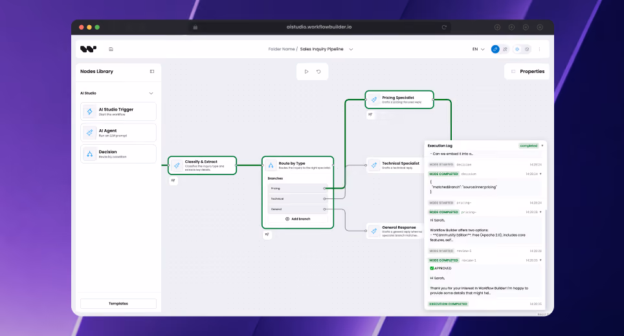Viewport: 624px width, 336px height.
Task: Click the note icon below Classify & Extract
Action: 173,180
